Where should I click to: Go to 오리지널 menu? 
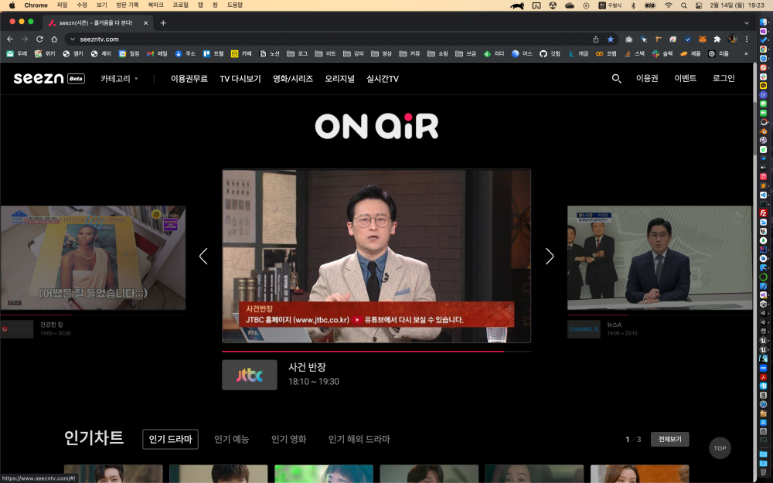(339, 78)
